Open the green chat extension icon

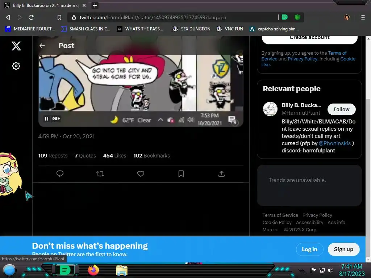pyautogui.click(x=285, y=17)
